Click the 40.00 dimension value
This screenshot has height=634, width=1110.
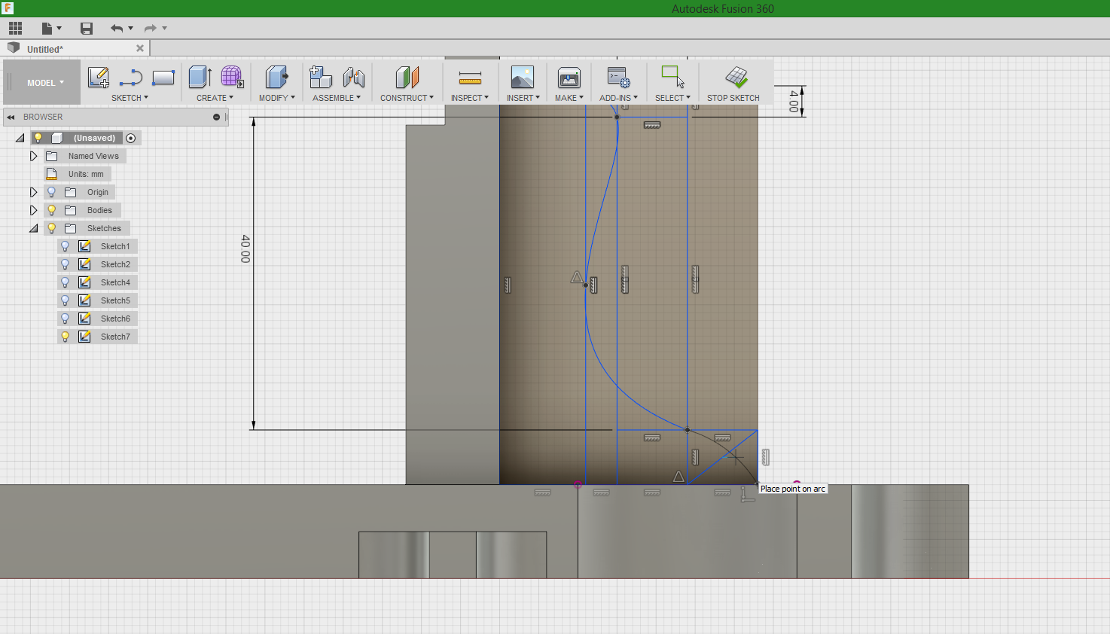pos(245,248)
